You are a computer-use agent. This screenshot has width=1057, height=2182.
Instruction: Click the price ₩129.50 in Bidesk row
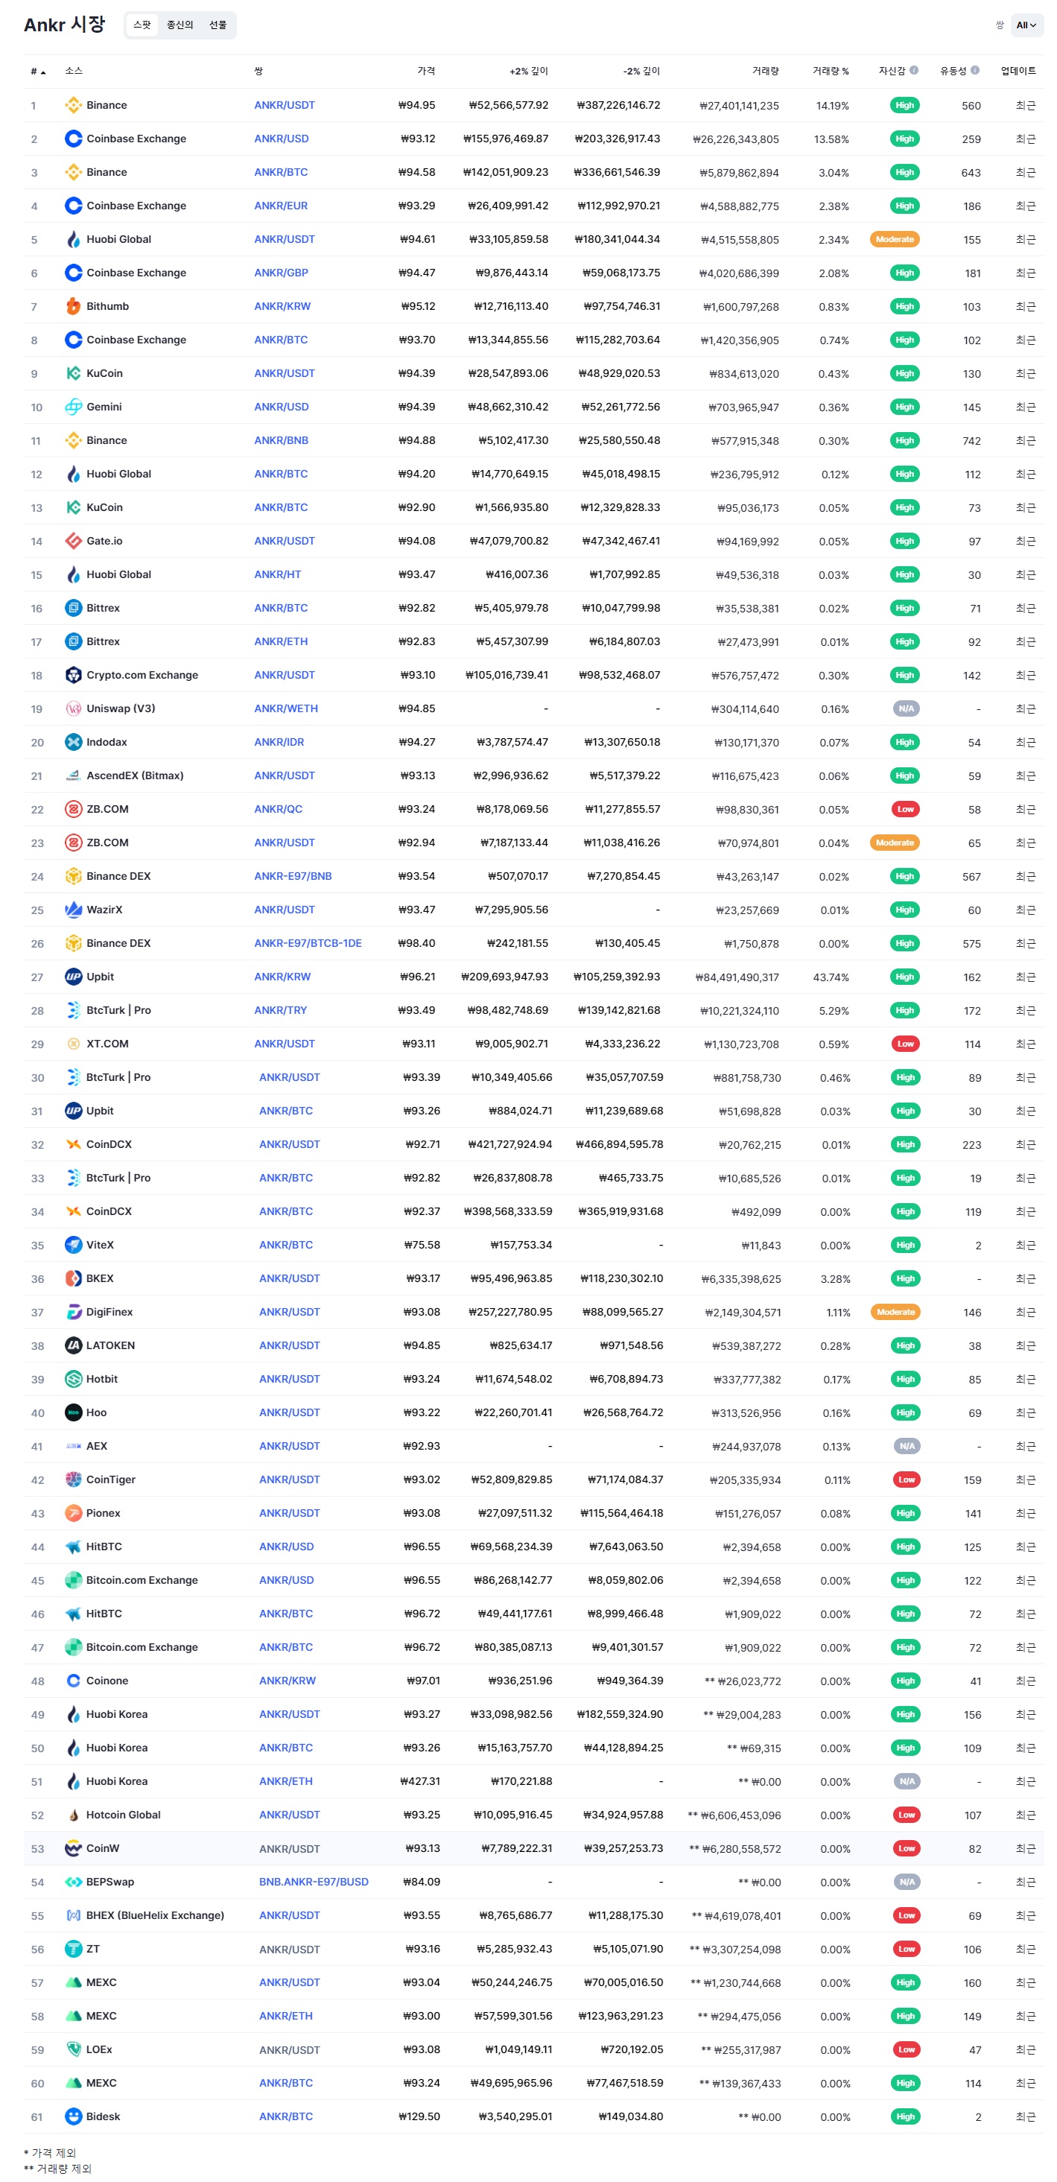[x=419, y=2116]
